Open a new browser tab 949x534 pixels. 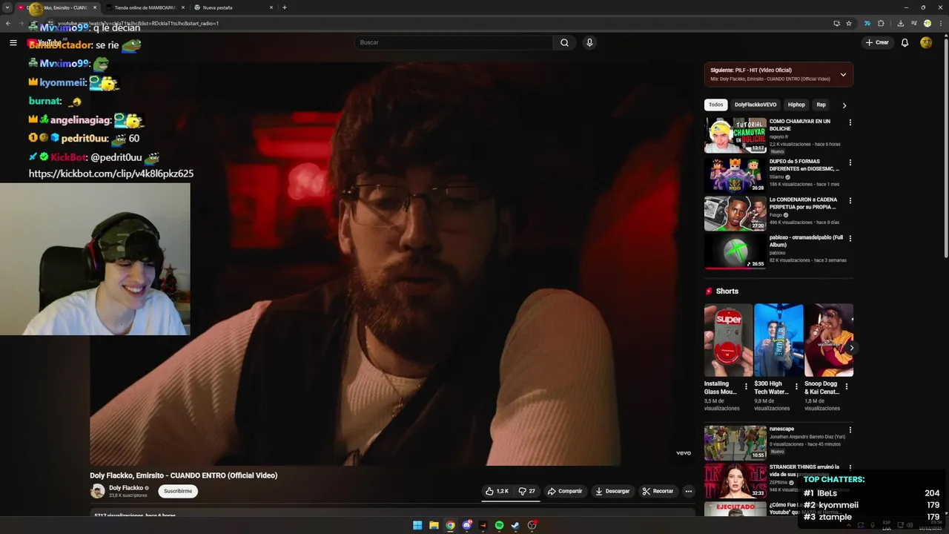tap(285, 7)
